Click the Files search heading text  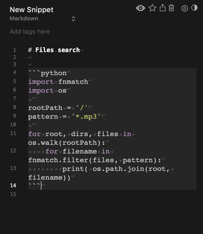[58, 50]
